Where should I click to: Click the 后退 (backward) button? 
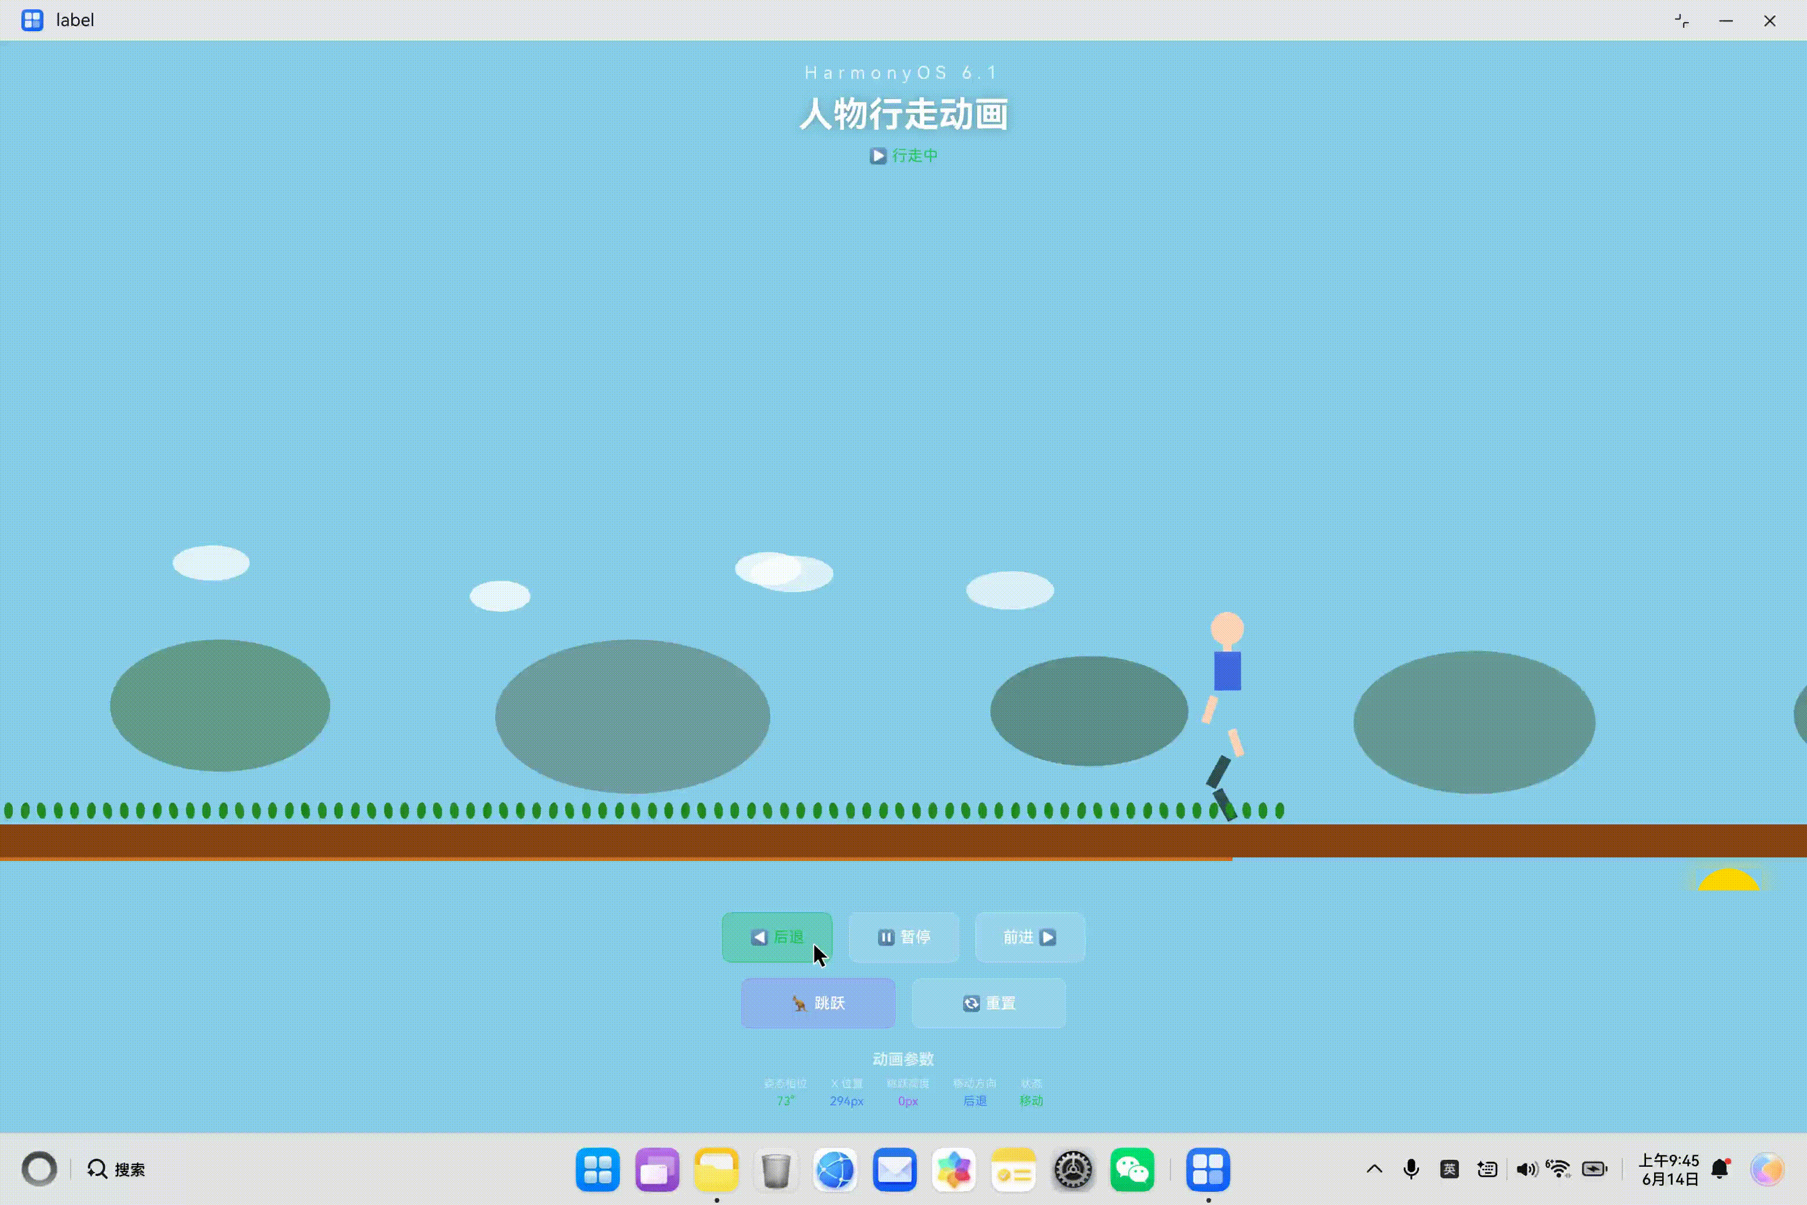pos(777,937)
